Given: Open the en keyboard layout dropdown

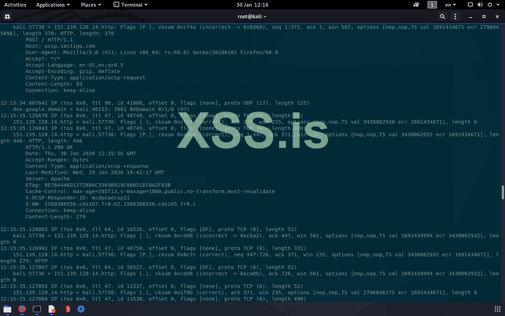Looking at the screenshot, I should 451,5.
